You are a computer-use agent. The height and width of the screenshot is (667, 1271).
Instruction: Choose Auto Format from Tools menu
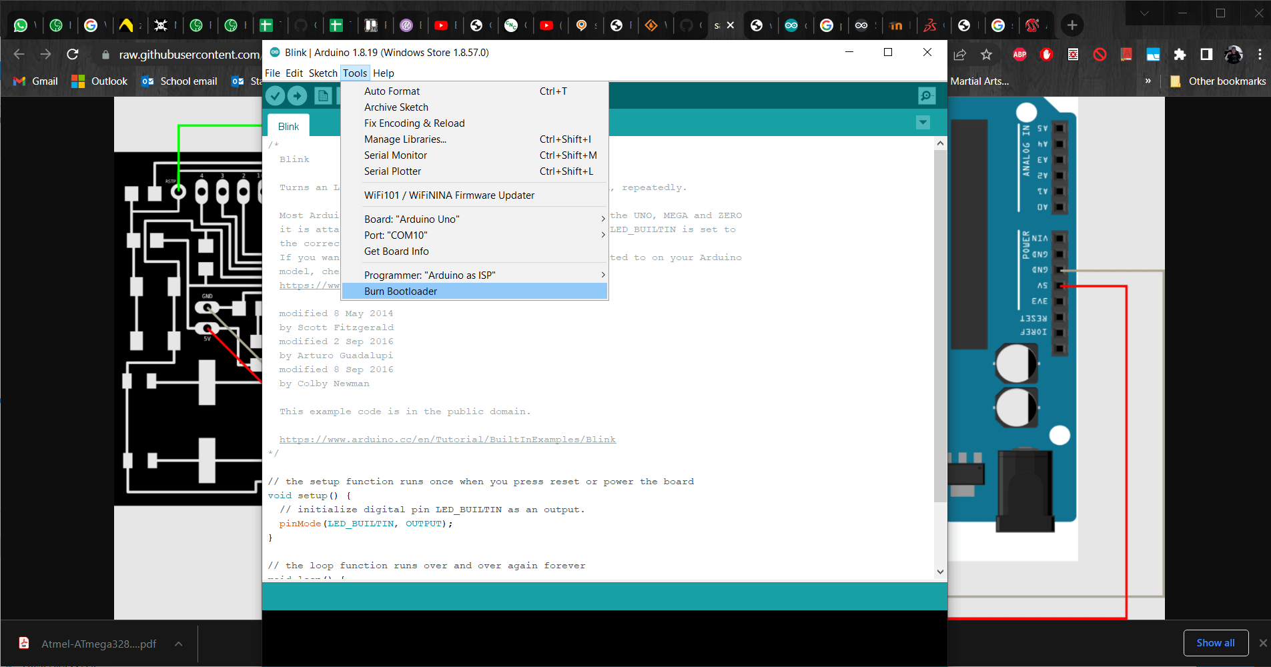(474, 91)
